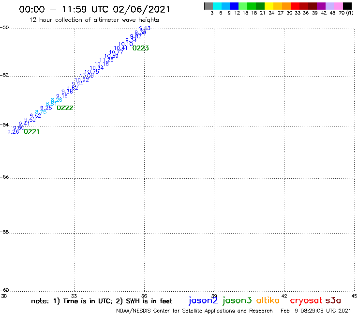Viewport: 358px width, 315px height.
Task: Click the blue 'jason2' legend label
Action: click(x=203, y=300)
